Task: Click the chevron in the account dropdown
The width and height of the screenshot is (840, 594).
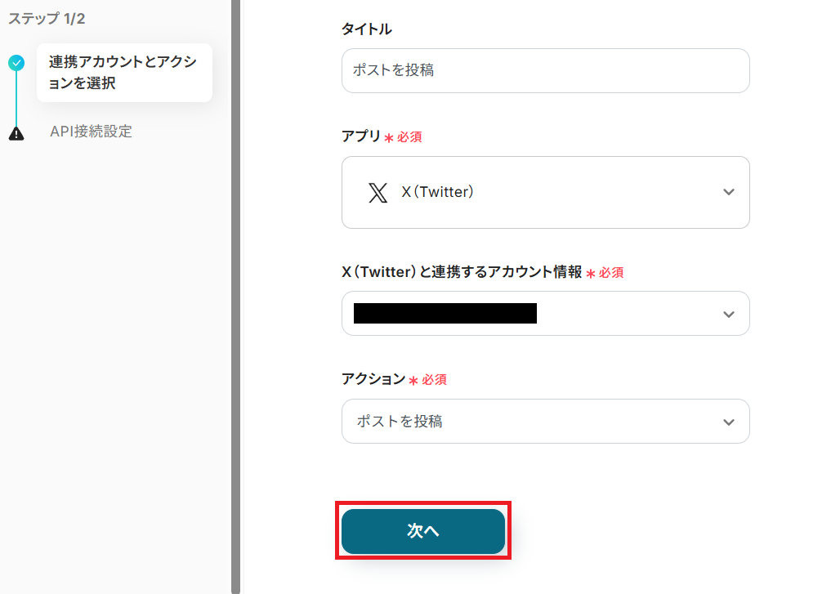Action: click(729, 314)
